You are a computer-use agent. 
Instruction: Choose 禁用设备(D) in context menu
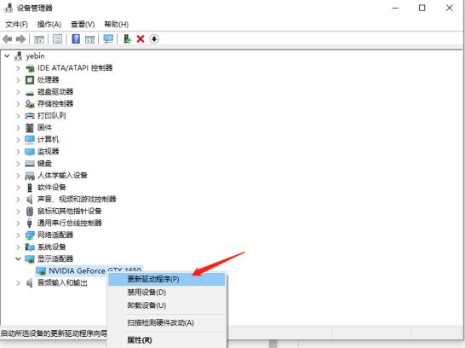pos(167,293)
